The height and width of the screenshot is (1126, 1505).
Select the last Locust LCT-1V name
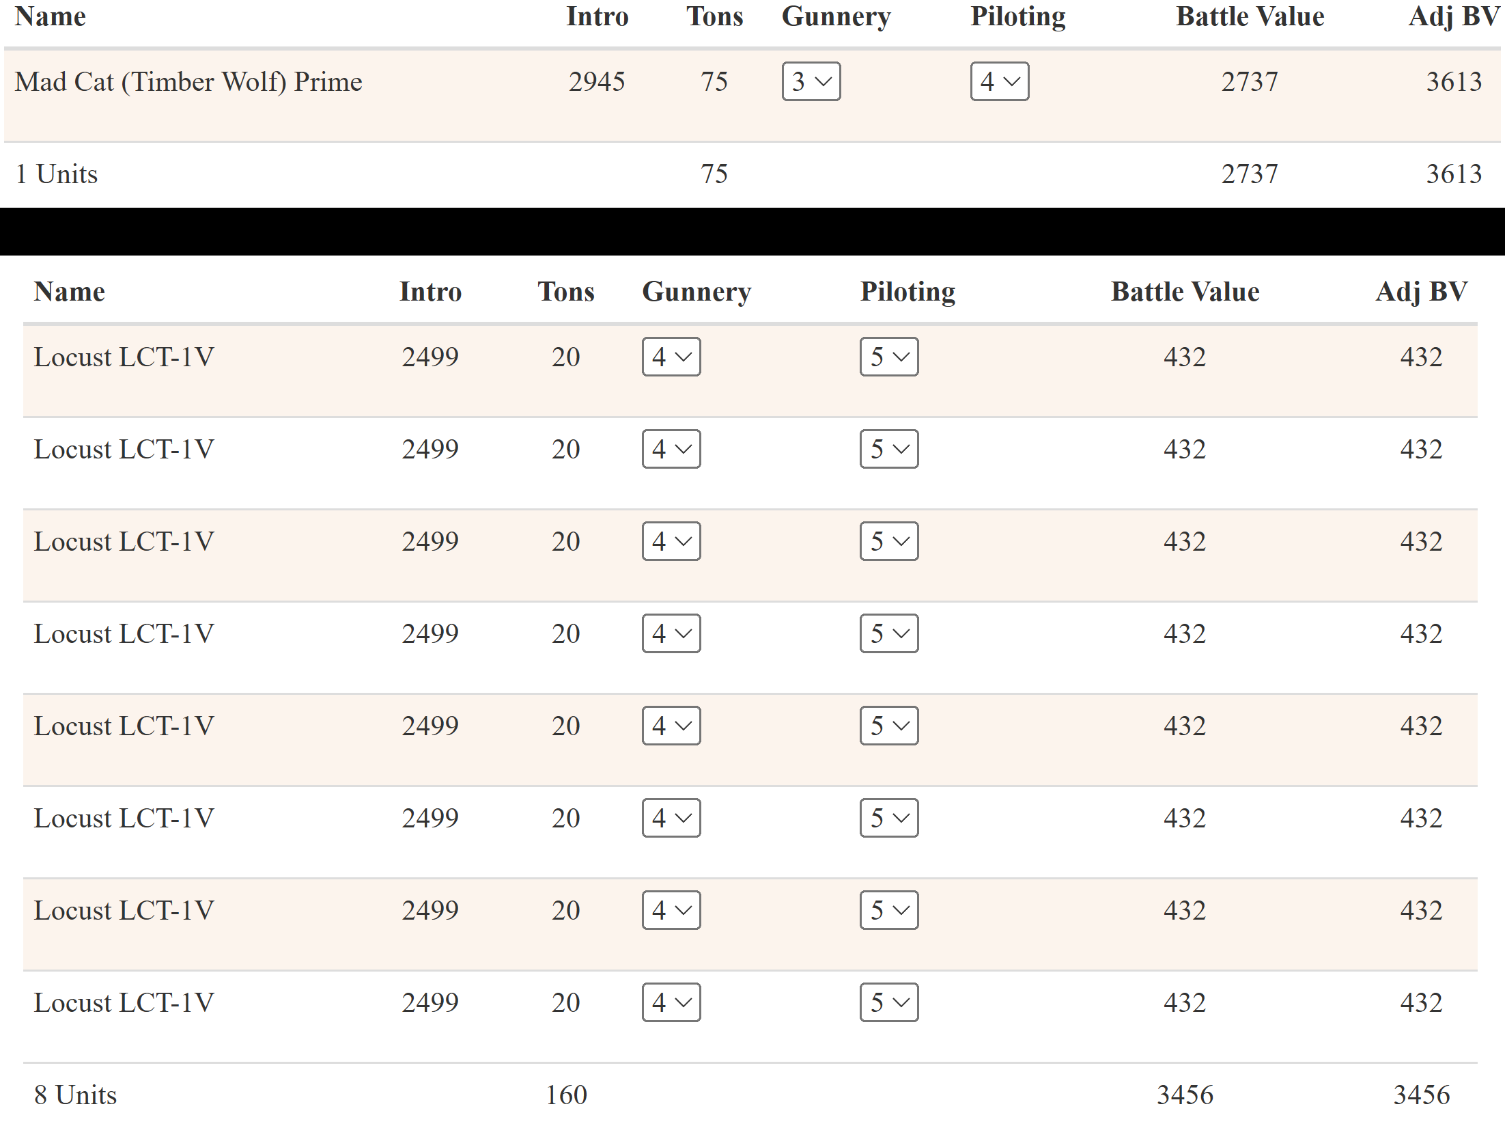click(124, 1002)
